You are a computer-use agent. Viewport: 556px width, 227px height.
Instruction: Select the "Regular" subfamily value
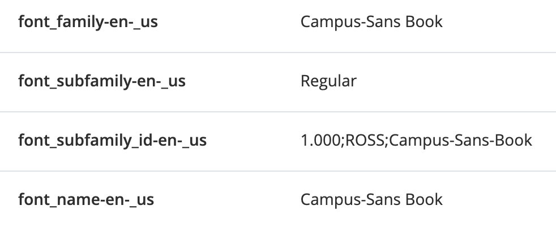[328, 81]
